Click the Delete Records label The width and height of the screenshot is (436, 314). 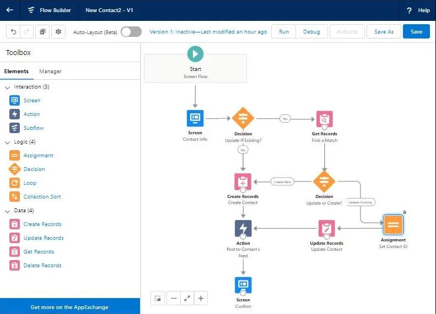42,266
